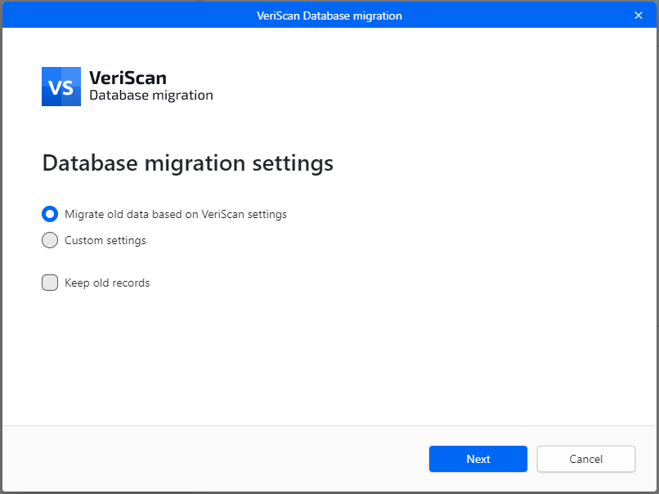Click the VeriScan Database migration title bar text
The image size is (659, 494).
pos(329,16)
